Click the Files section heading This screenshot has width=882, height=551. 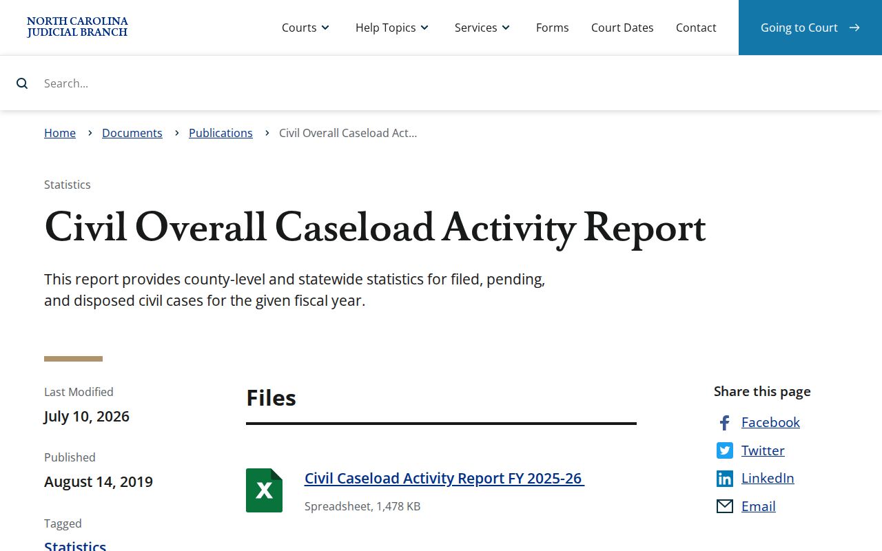tap(271, 398)
